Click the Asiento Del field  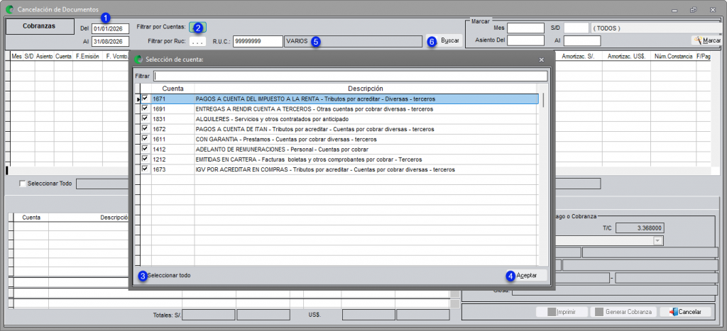(525, 40)
